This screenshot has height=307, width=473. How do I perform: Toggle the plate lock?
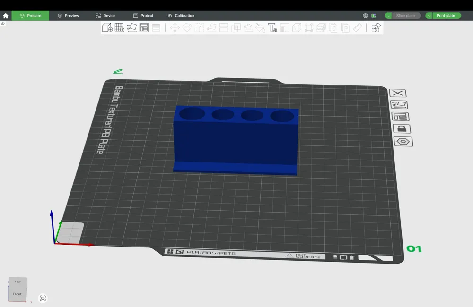pyautogui.click(x=402, y=128)
